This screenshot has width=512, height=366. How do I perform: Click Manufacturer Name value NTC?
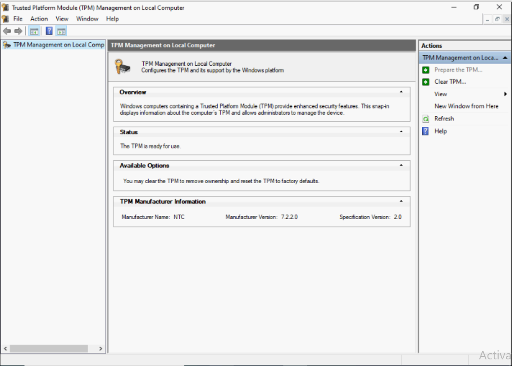[179, 217]
